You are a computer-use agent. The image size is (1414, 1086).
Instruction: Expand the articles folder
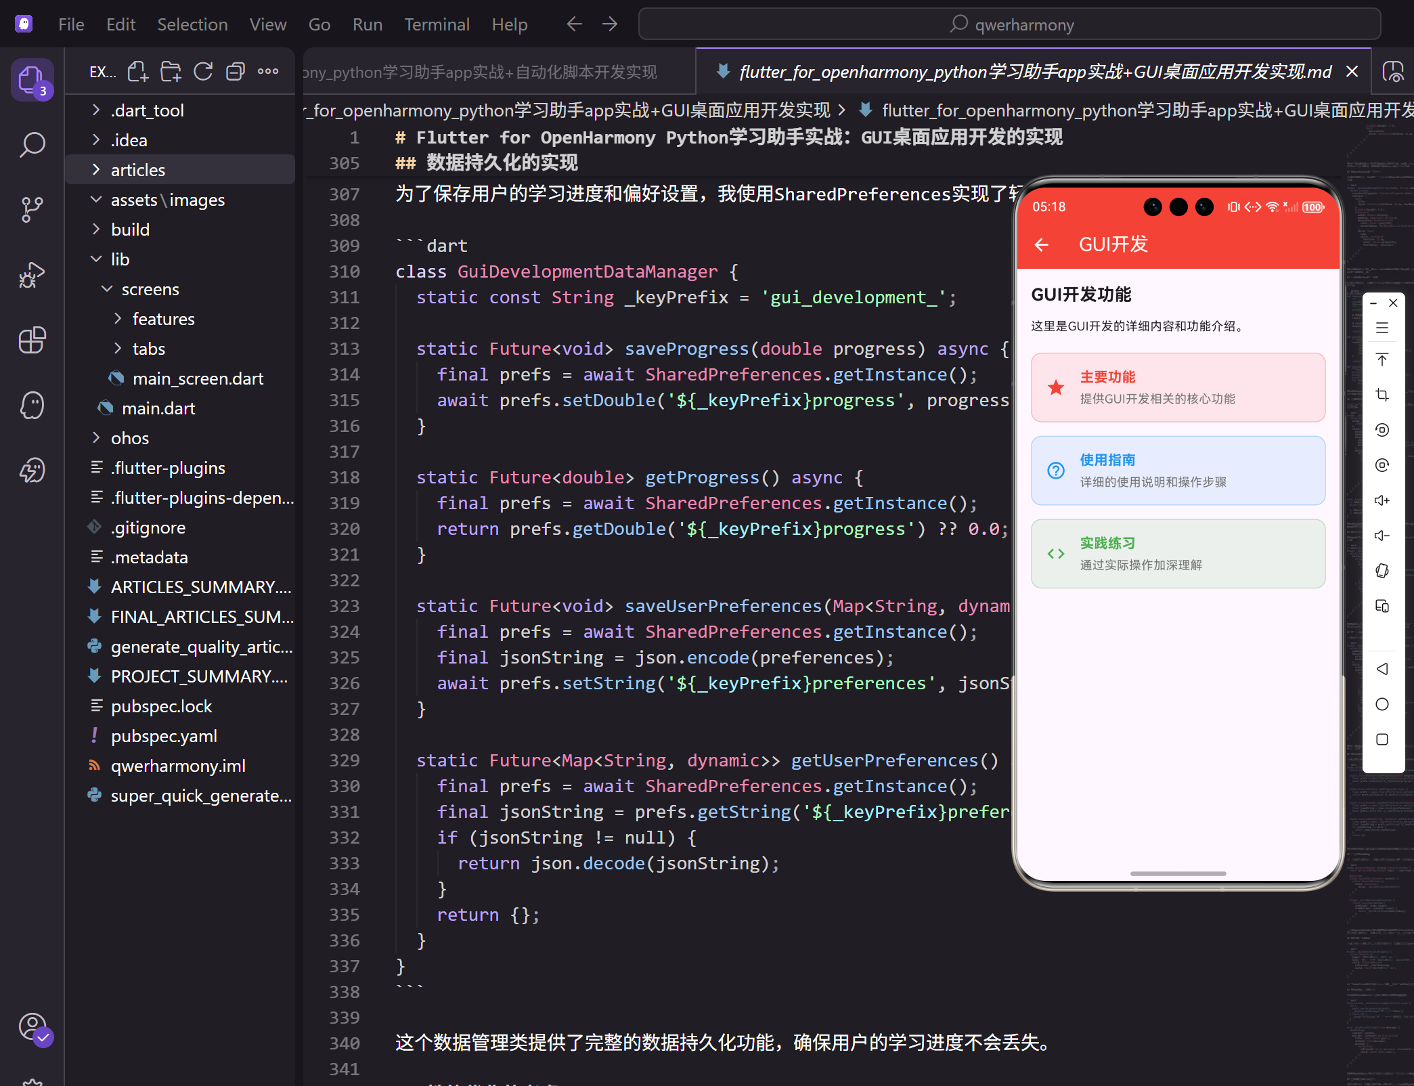(x=137, y=170)
